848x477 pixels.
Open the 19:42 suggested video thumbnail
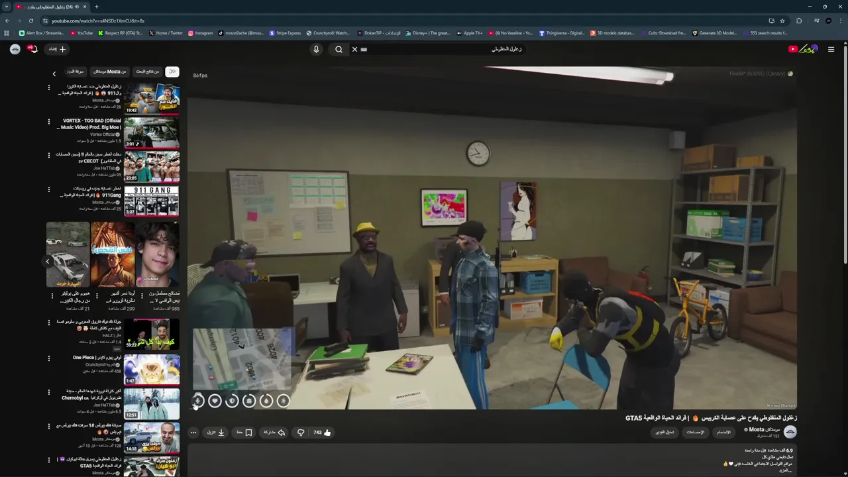pos(152,98)
